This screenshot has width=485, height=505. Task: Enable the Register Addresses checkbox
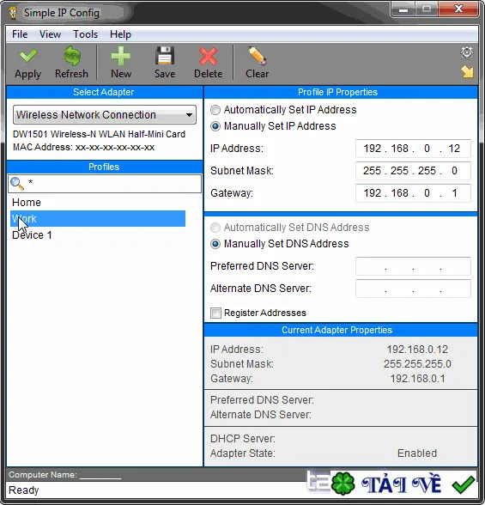click(x=215, y=313)
